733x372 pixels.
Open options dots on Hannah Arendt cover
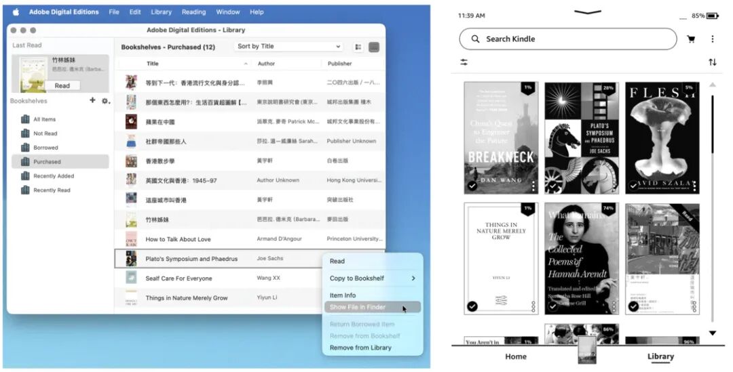(614, 307)
